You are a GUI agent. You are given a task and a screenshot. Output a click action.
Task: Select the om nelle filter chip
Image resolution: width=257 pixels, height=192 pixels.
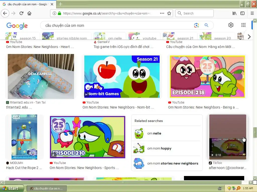(x=109, y=36)
